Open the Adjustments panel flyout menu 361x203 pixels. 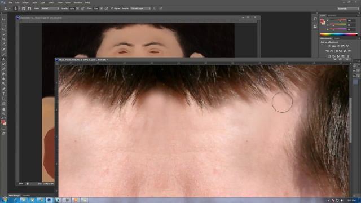coord(358,38)
